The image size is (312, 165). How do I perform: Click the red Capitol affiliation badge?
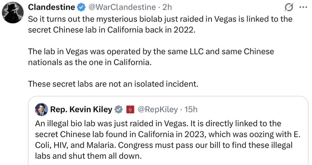pos(130,109)
